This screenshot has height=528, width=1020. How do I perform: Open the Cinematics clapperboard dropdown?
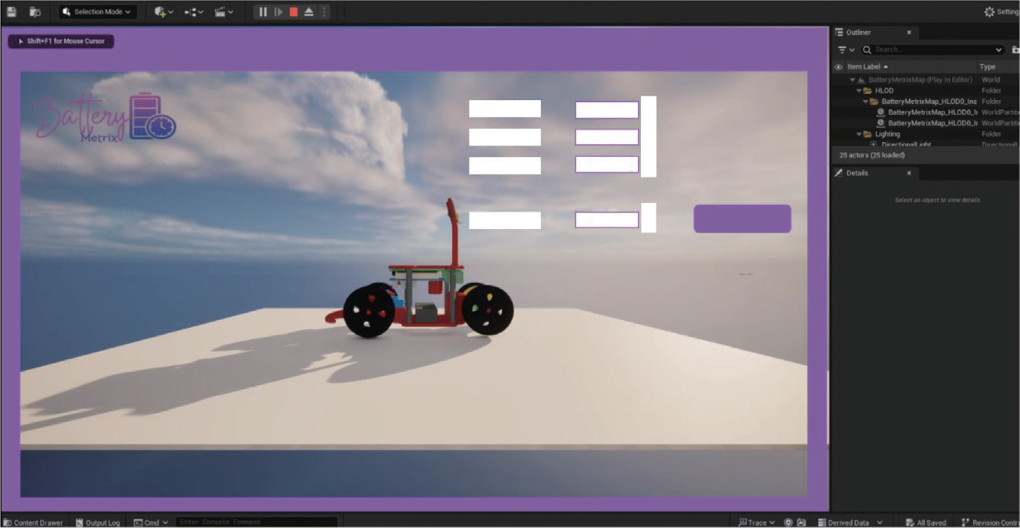224,12
